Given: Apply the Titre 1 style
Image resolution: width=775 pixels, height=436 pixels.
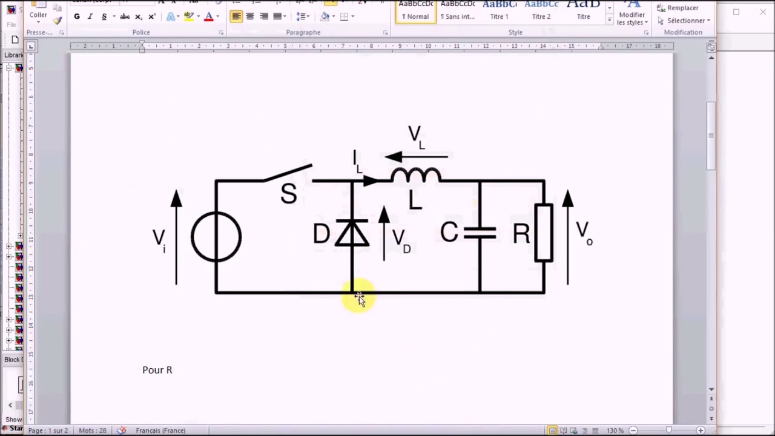Looking at the screenshot, I should pos(500,12).
